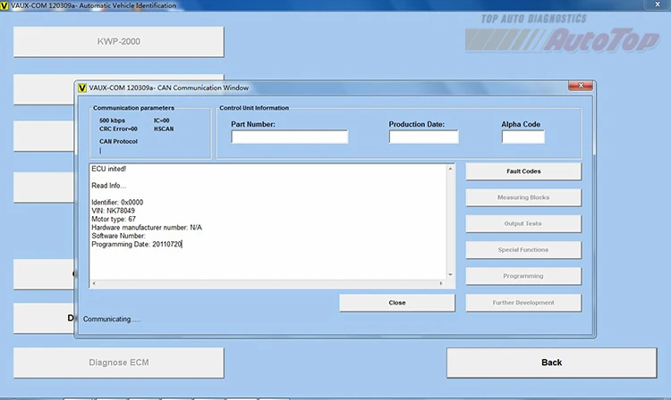Image resolution: width=671 pixels, height=400 pixels.
Task: Click the 'HSCAN' parameter text
Action: coord(164,129)
